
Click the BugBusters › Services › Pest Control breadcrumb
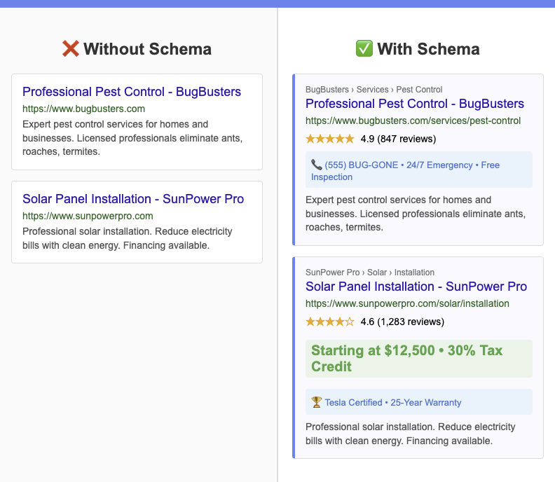374,90
